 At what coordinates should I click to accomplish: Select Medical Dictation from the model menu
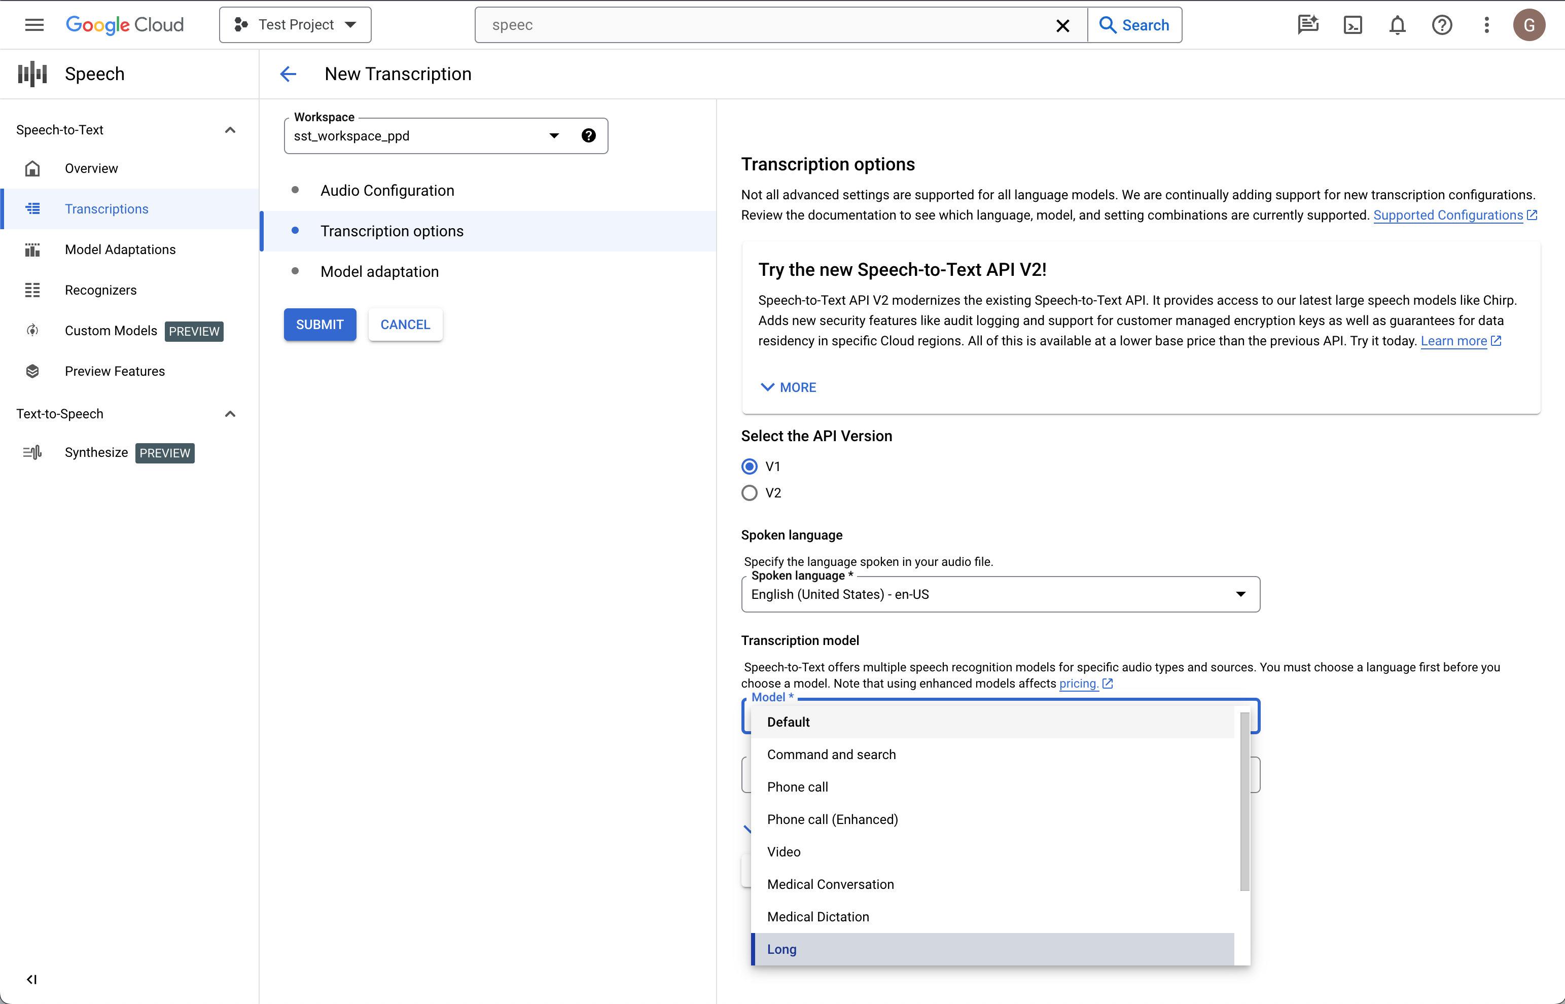[818, 916]
